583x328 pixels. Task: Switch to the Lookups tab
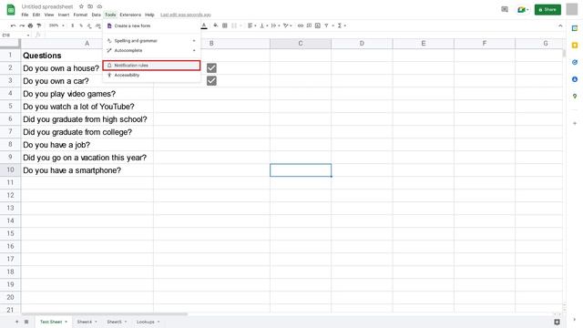pyautogui.click(x=146, y=322)
